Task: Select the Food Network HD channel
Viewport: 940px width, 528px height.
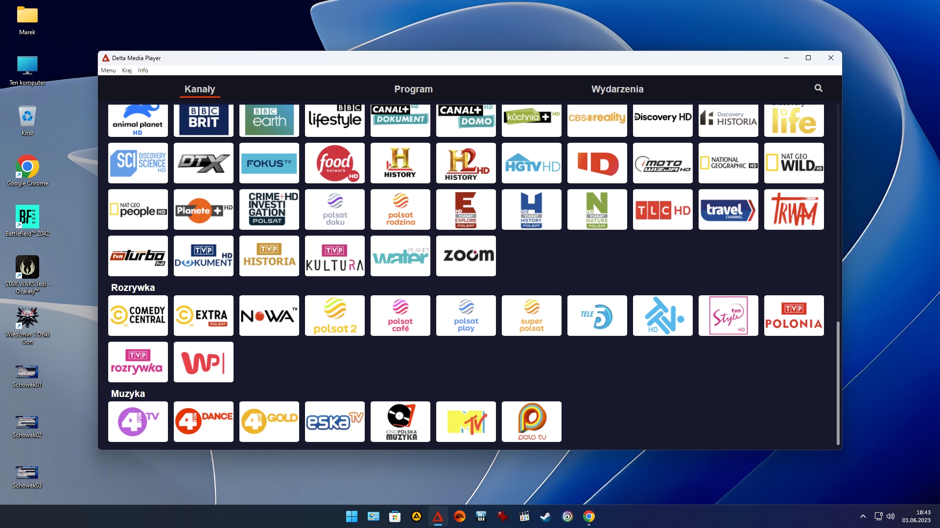Action: (x=334, y=163)
